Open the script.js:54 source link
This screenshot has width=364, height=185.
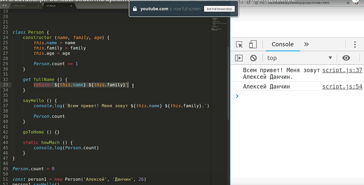(x=342, y=86)
